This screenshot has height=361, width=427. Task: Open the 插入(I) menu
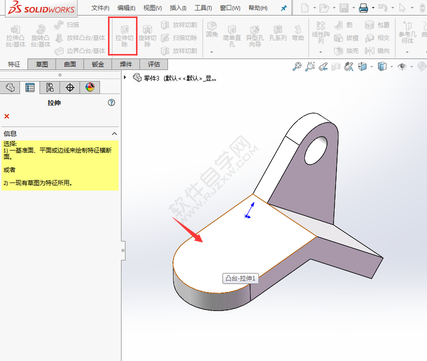pyautogui.click(x=178, y=8)
